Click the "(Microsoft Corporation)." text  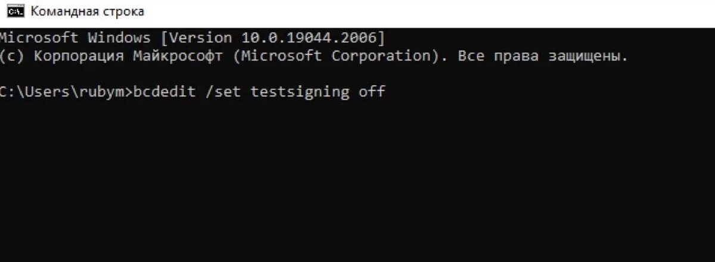[x=340, y=57]
